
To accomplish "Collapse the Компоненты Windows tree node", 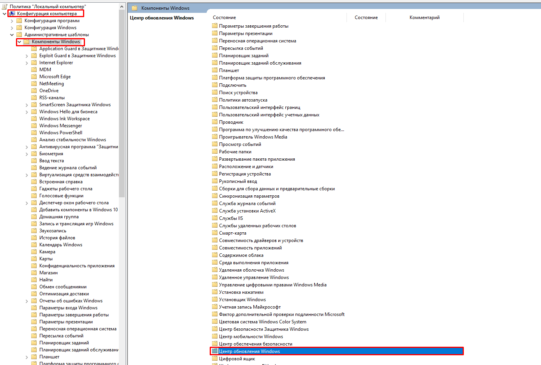I will point(19,42).
